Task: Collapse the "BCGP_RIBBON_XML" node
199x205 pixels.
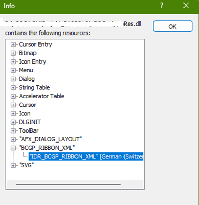Action: (x=13, y=148)
